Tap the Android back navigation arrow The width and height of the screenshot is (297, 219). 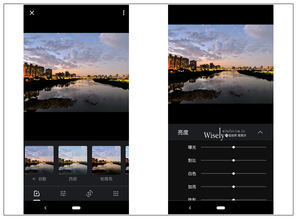click(45, 208)
